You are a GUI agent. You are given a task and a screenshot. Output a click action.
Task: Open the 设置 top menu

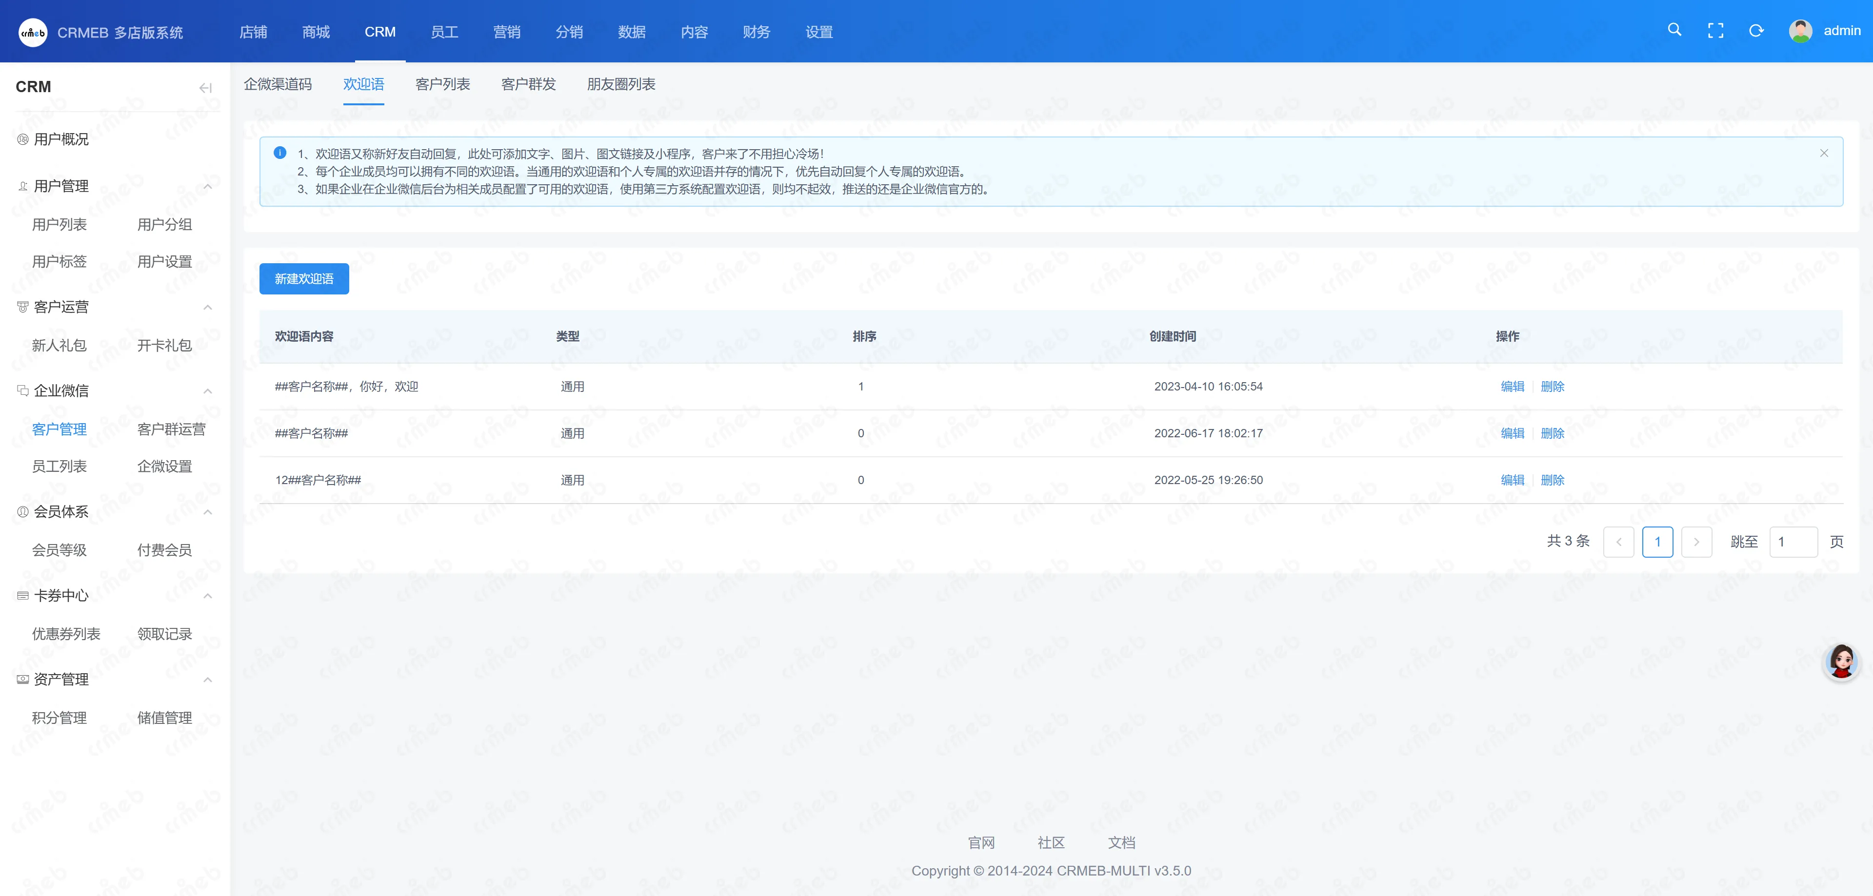click(x=819, y=32)
